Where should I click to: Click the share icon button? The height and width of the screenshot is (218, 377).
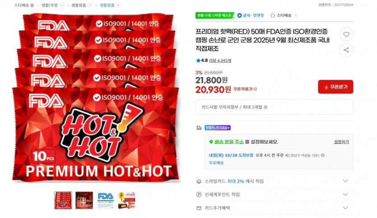pos(346,50)
